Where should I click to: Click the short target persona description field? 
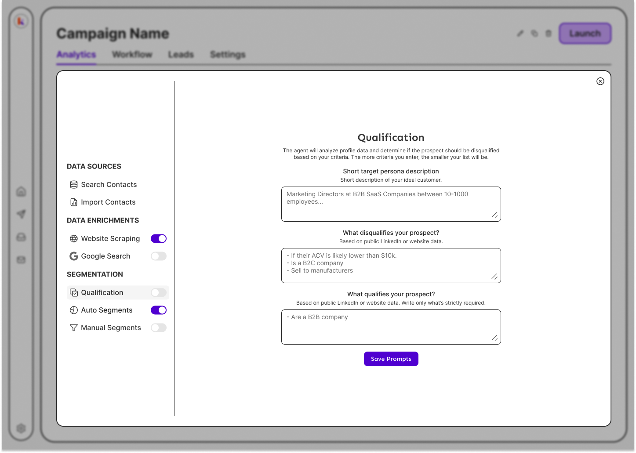tap(391, 205)
